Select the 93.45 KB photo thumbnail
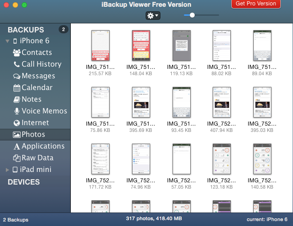Viewport: 293px width, 226px height. [x=182, y=102]
